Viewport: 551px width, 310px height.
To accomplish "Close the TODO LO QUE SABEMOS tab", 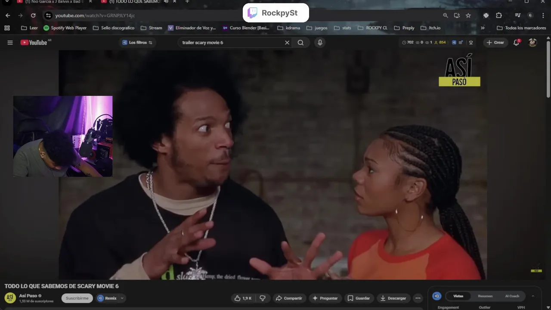I will click(x=174, y=2).
